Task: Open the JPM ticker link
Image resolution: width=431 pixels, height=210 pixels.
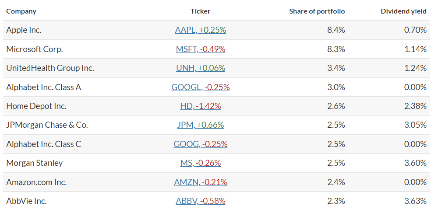Action: [x=200, y=125]
